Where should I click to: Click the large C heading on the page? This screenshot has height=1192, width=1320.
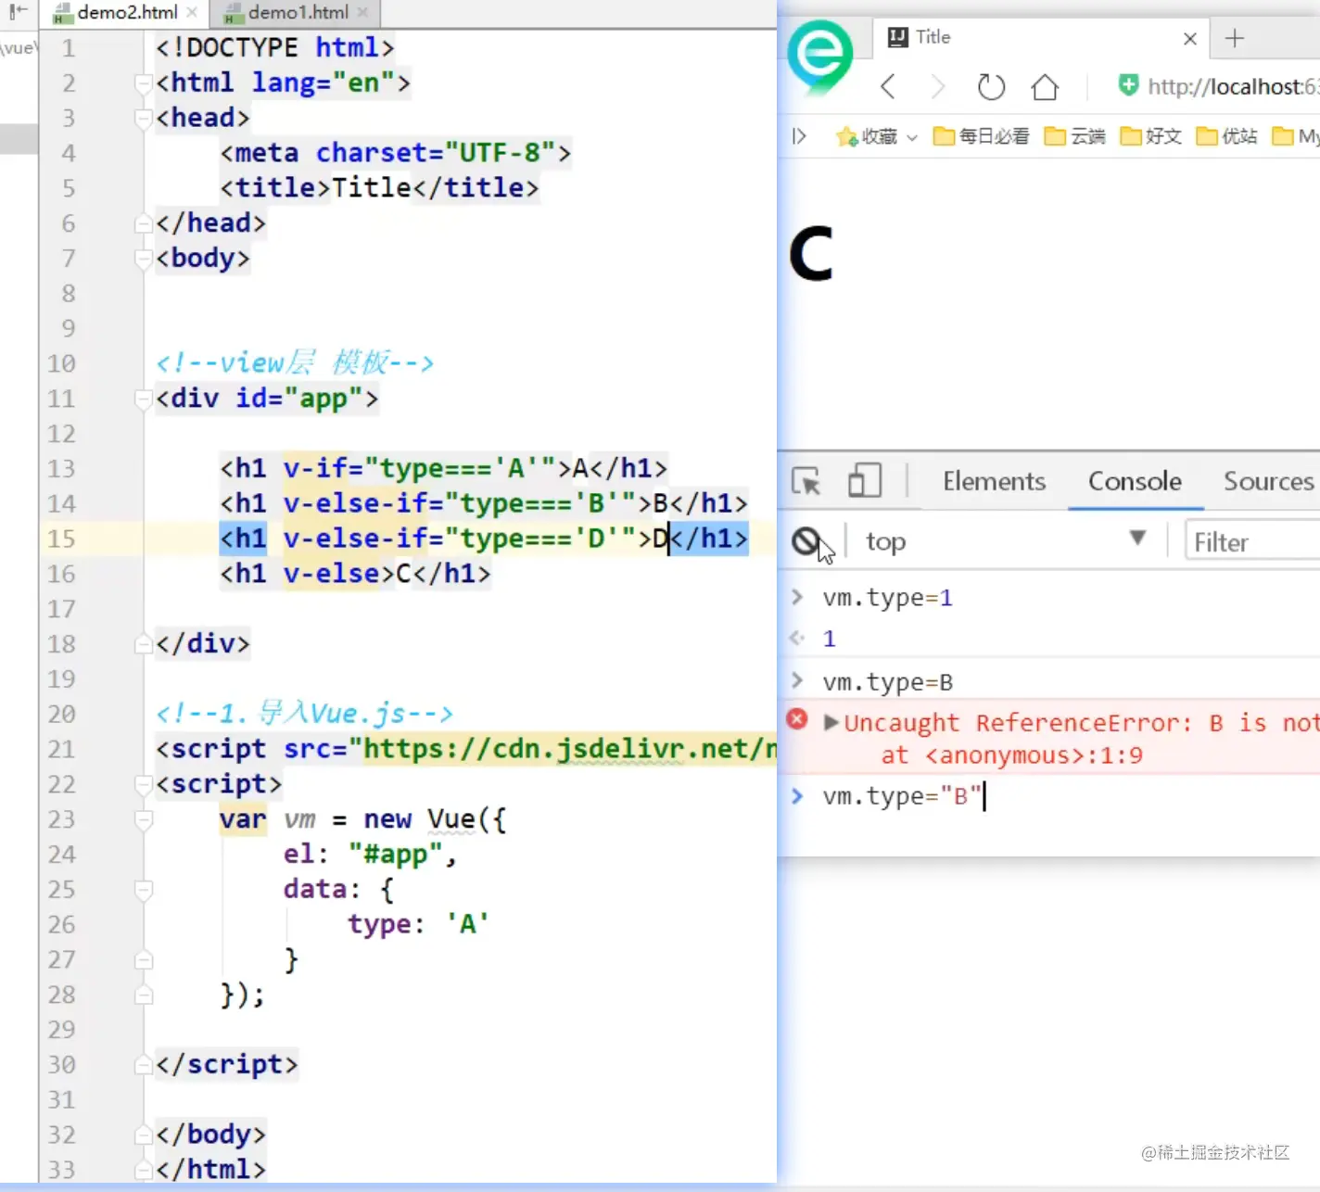pos(811,254)
